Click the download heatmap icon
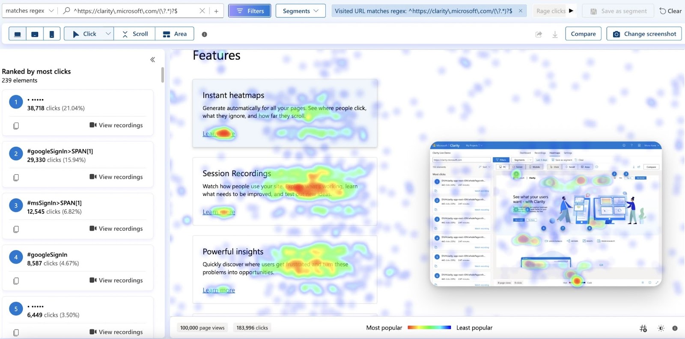Viewport: 685px width, 339px height. pyautogui.click(x=555, y=34)
